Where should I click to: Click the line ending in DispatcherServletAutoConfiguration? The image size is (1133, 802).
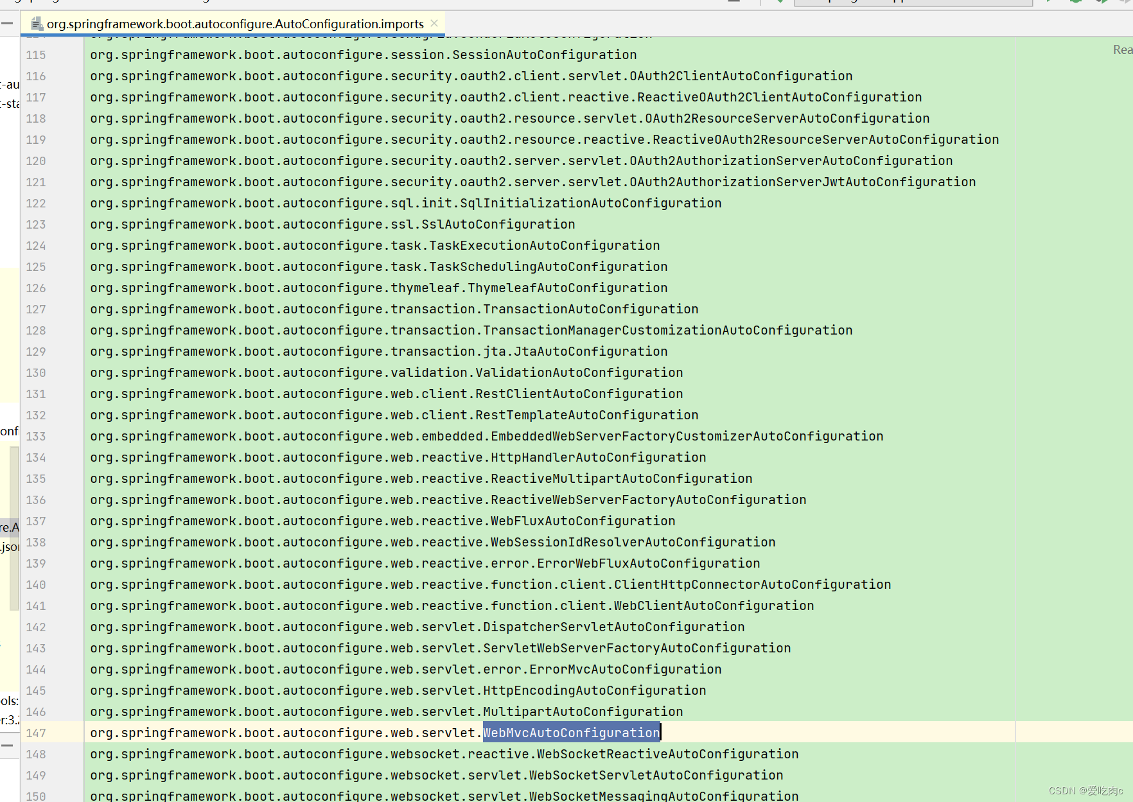(417, 627)
